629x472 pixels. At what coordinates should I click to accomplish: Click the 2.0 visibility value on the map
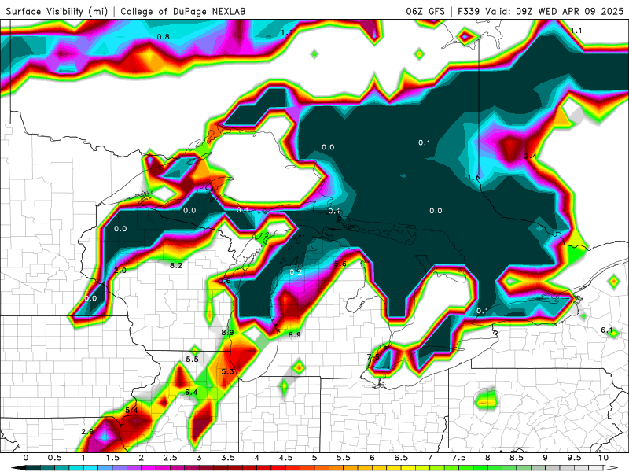coord(120,271)
